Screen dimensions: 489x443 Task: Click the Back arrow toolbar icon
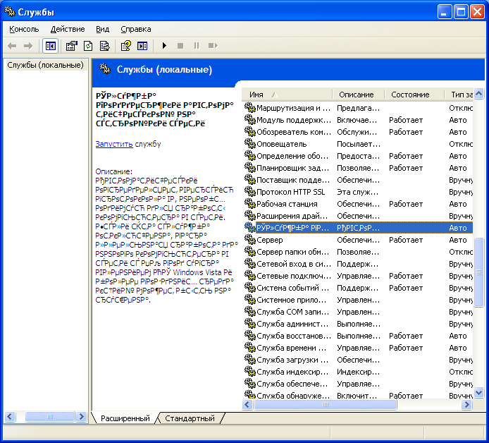click(12, 46)
